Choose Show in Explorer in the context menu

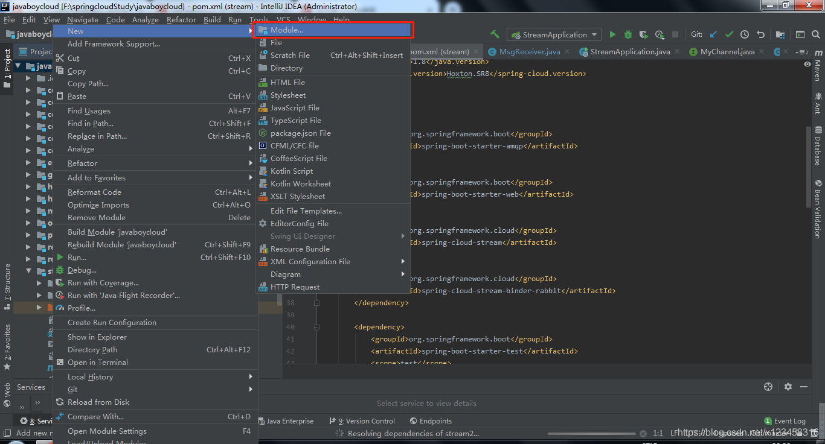155,337
